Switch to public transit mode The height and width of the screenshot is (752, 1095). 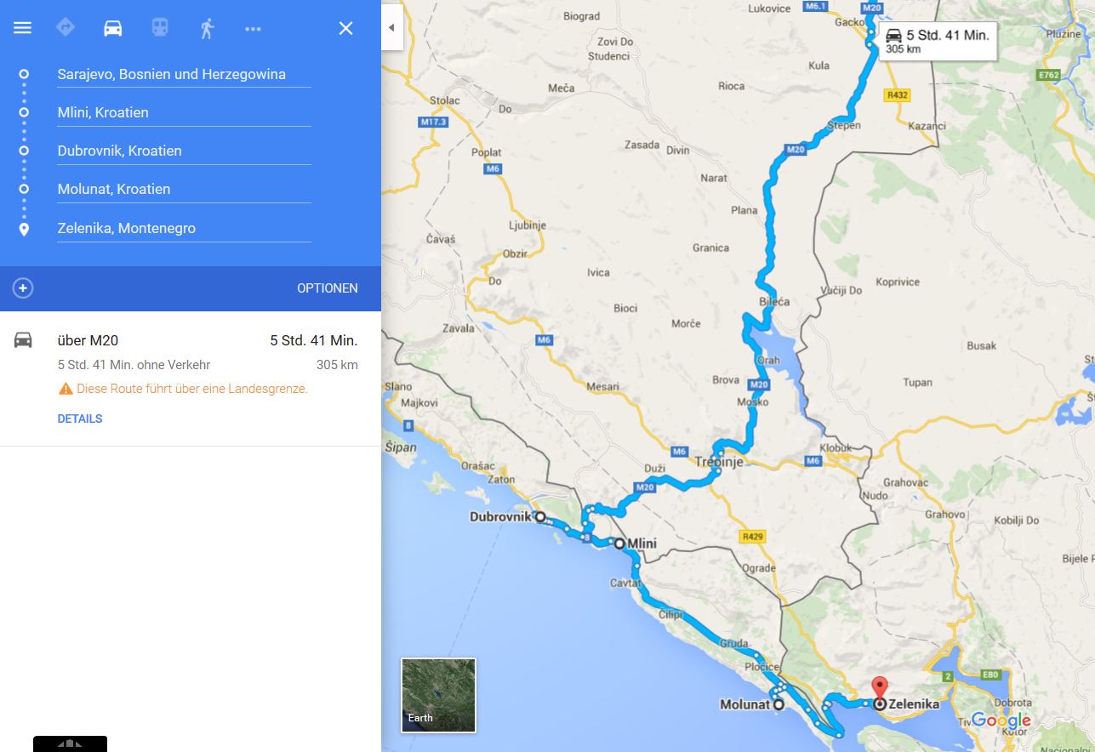160,28
